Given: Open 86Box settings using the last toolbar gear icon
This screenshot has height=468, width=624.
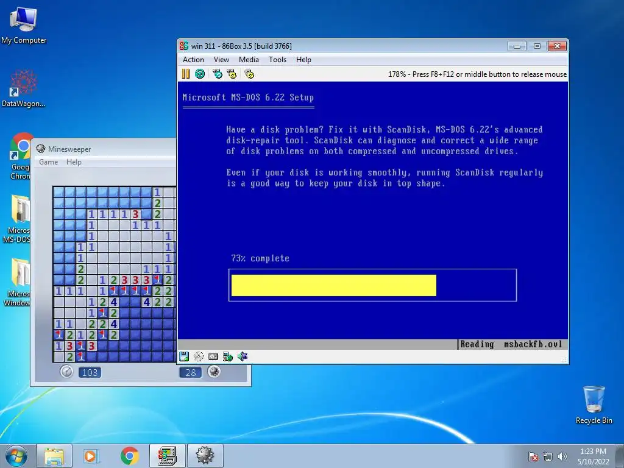Looking at the screenshot, I should click(x=249, y=74).
